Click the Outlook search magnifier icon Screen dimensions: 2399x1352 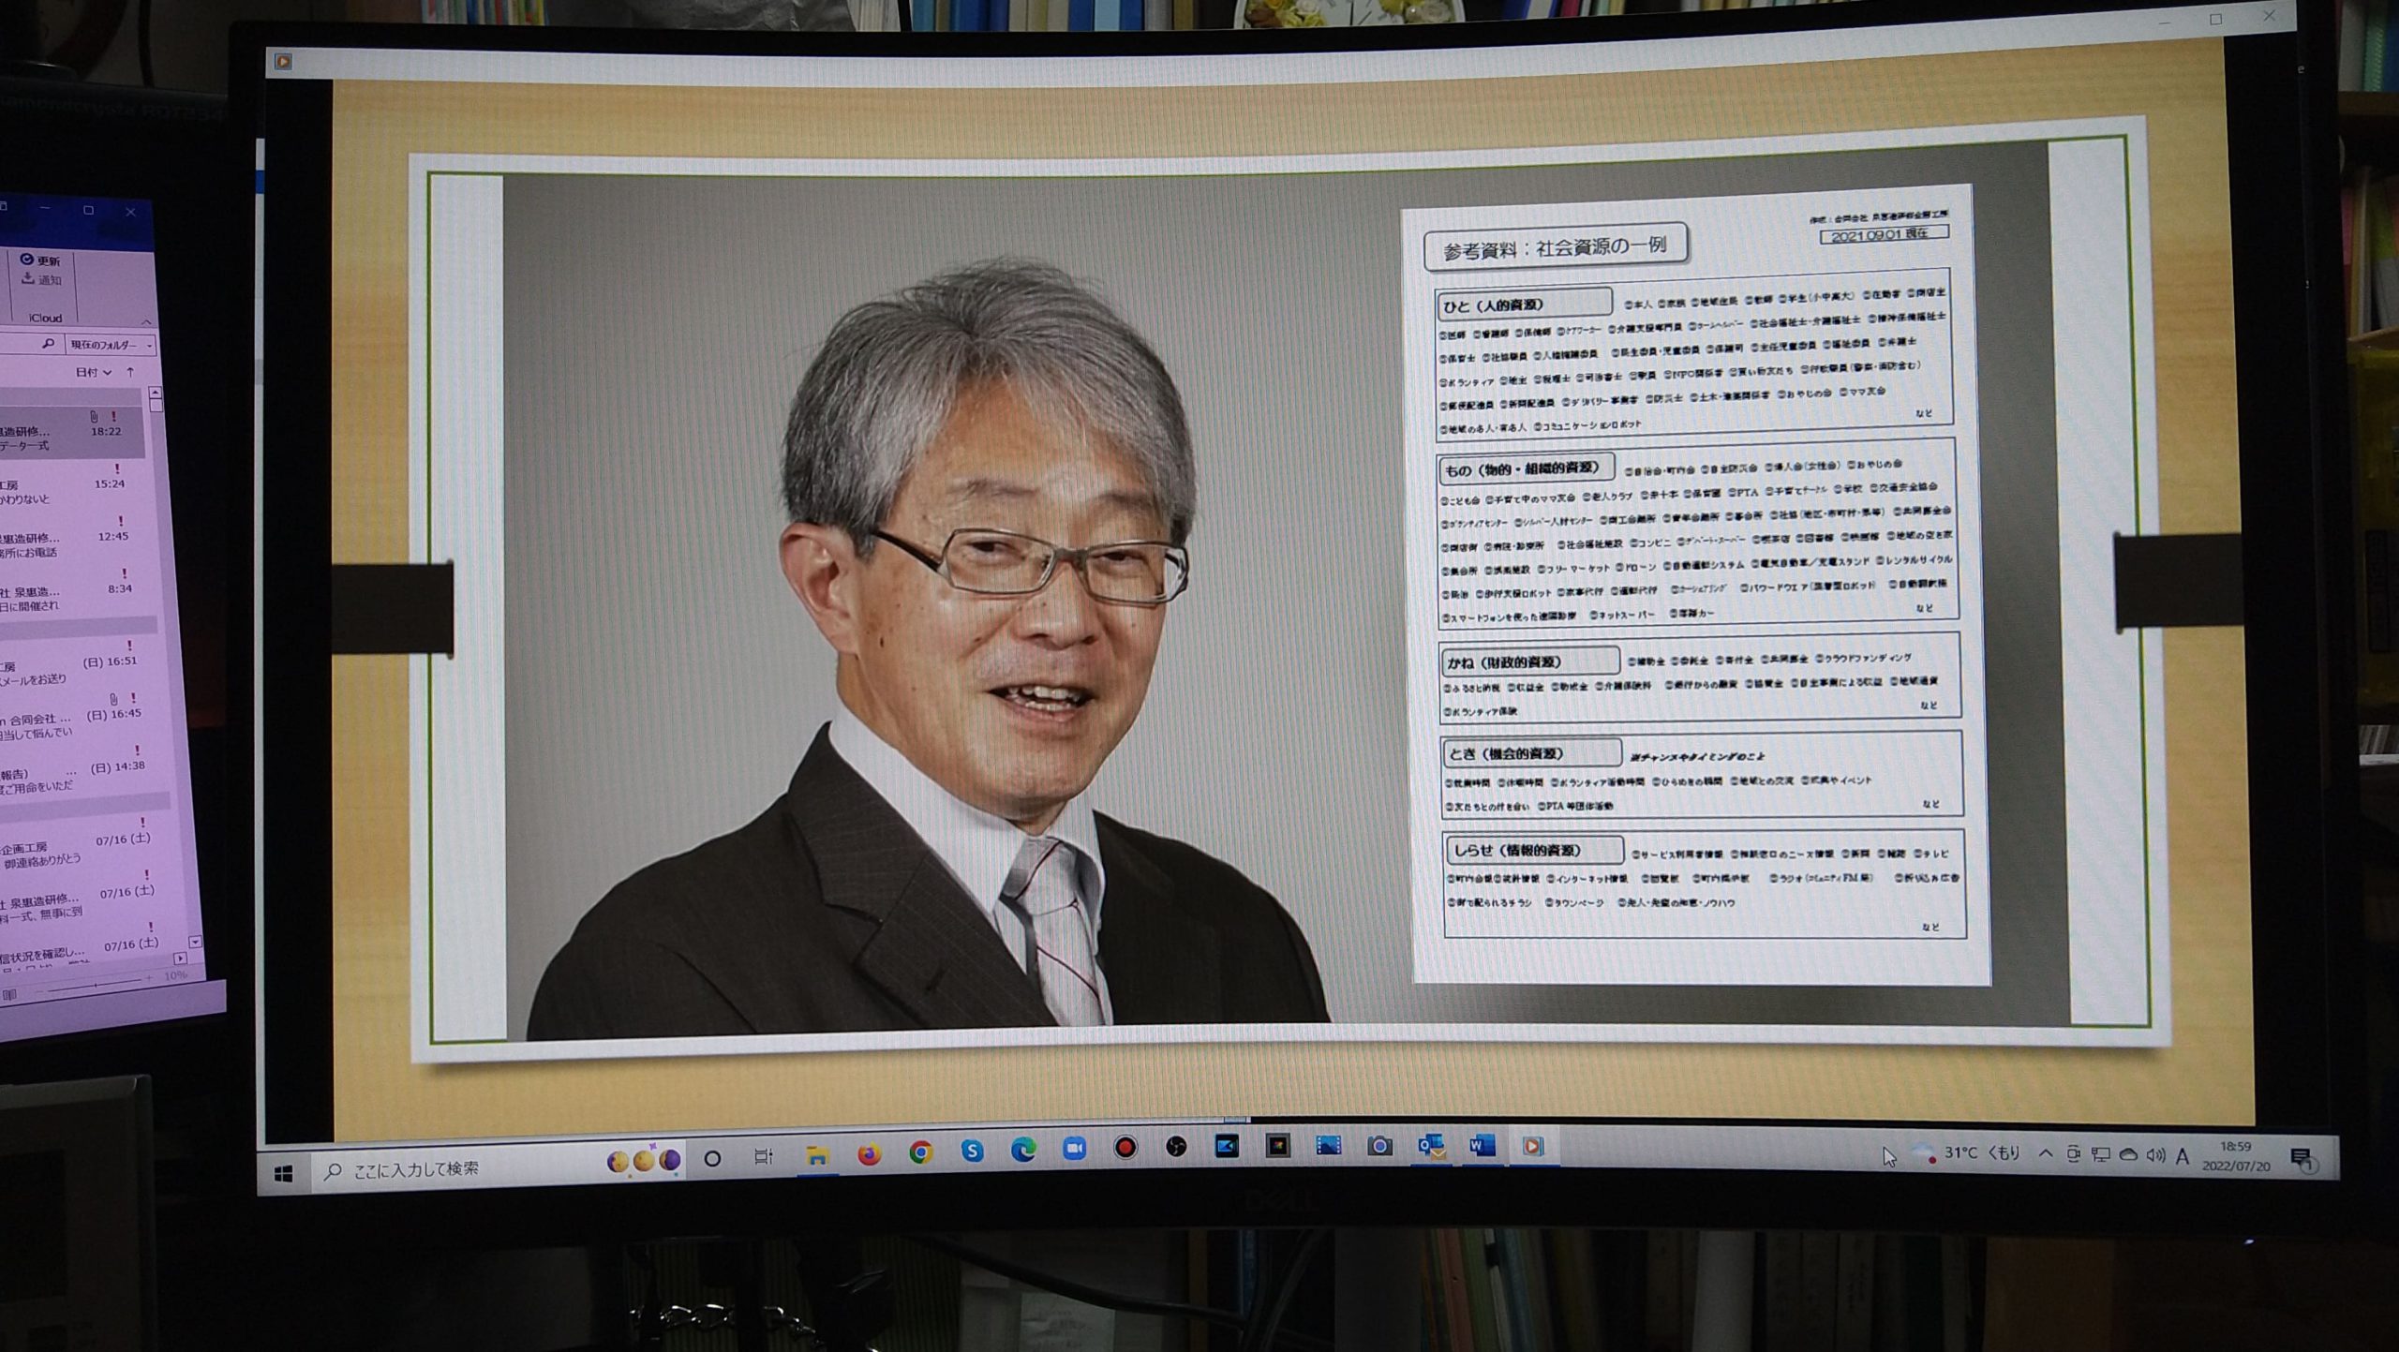[48, 345]
